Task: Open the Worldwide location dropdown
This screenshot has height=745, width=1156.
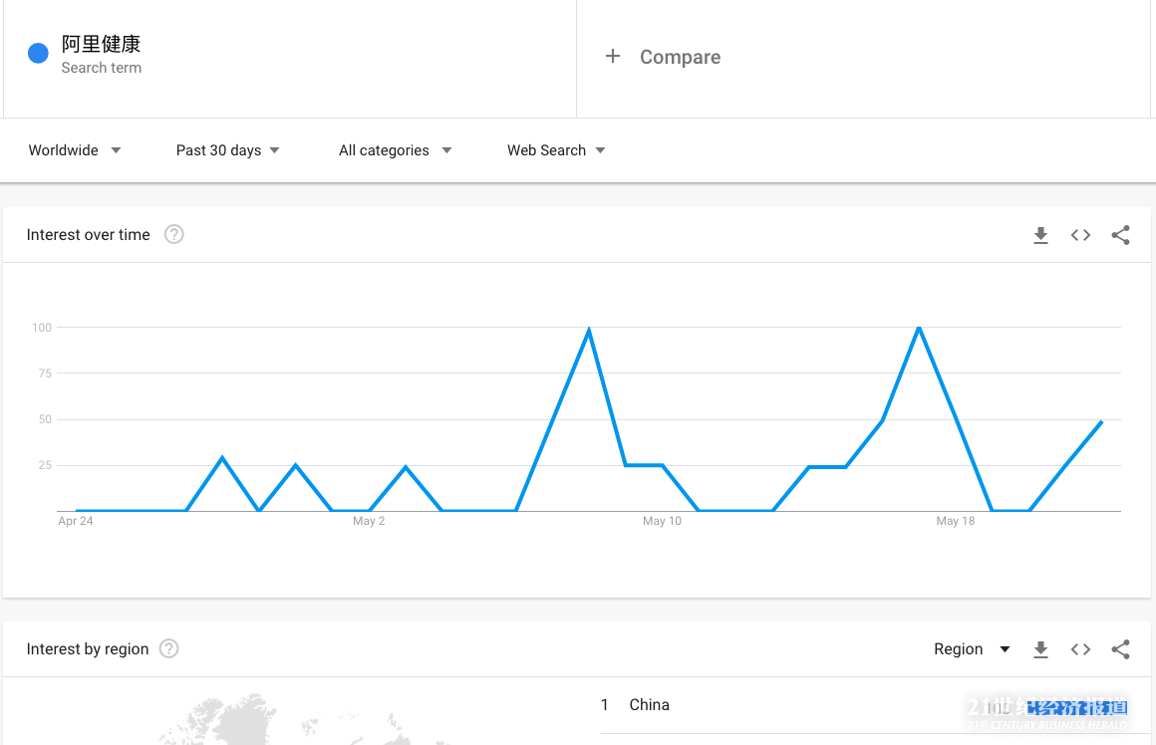Action: pos(75,150)
